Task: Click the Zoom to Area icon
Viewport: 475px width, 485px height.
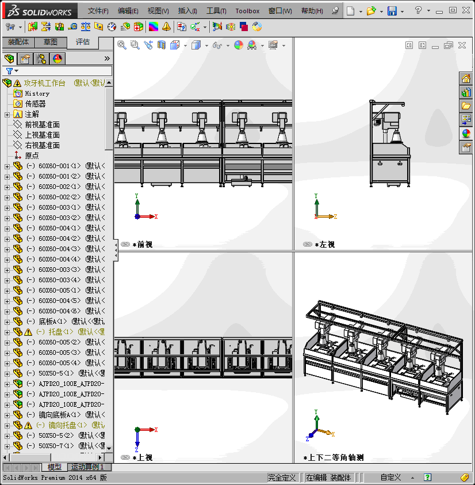Action: pyautogui.click(x=135, y=45)
